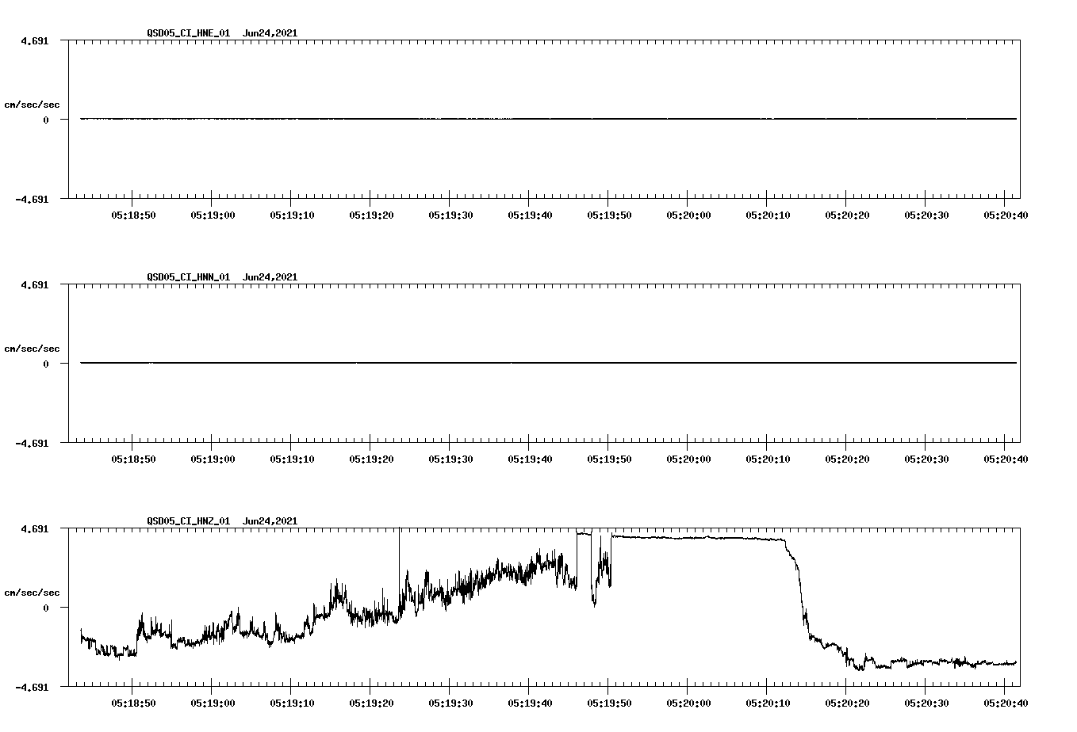Click the cm/sec/sec unit label of HNN chart
Viewport: 1077px width, 732px height.
pyautogui.click(x=32, y=349)
